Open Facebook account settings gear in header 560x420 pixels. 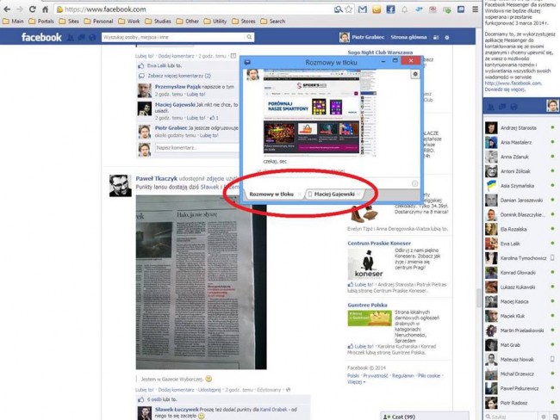point(447,38)
